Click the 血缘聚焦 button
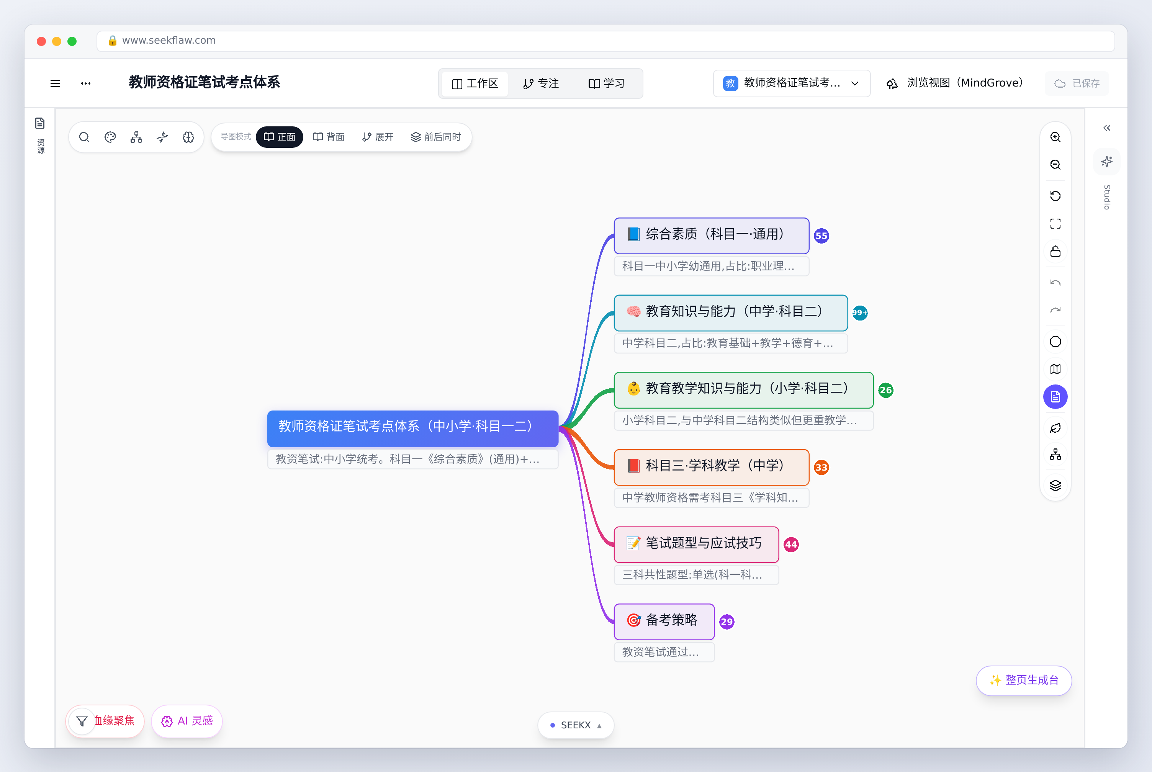The width and height of the screenshot is (1152, 772). pyautogui.click(x=114, y=721)
